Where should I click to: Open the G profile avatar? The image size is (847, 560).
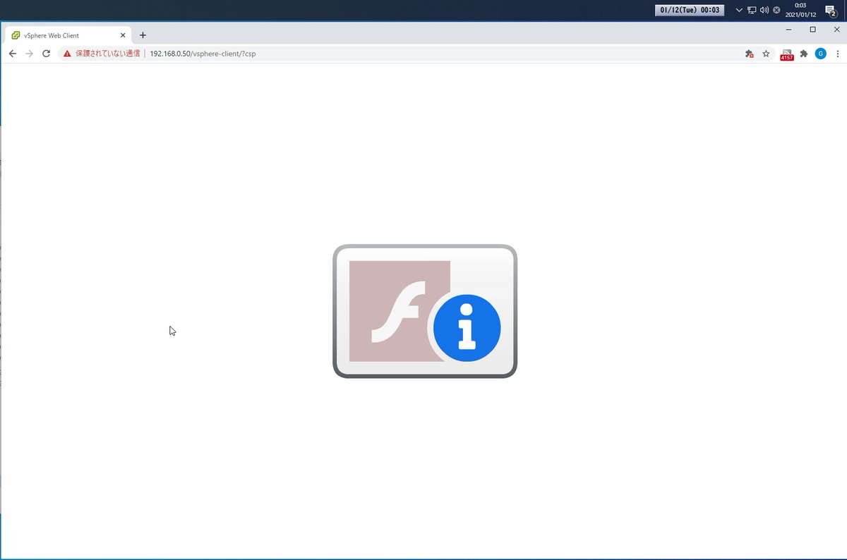pyautogui.click(x=820, y=53)
